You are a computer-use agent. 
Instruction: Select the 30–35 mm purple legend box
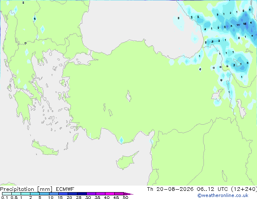click(x=91, y=194)
